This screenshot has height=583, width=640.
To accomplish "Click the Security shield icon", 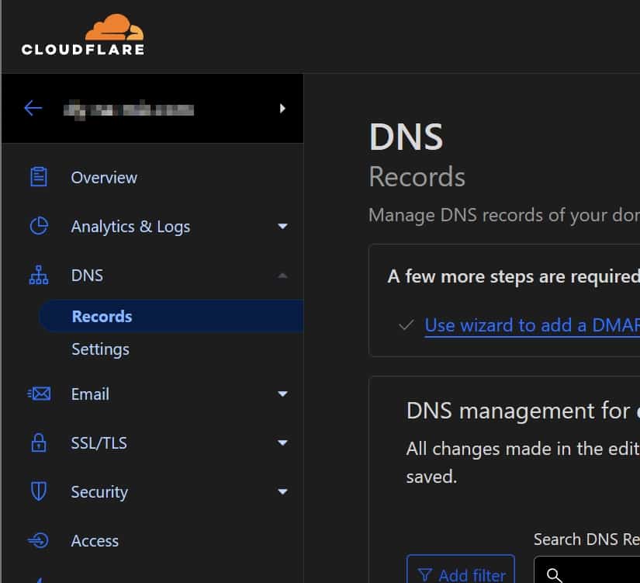I will (x=38, y=492).
